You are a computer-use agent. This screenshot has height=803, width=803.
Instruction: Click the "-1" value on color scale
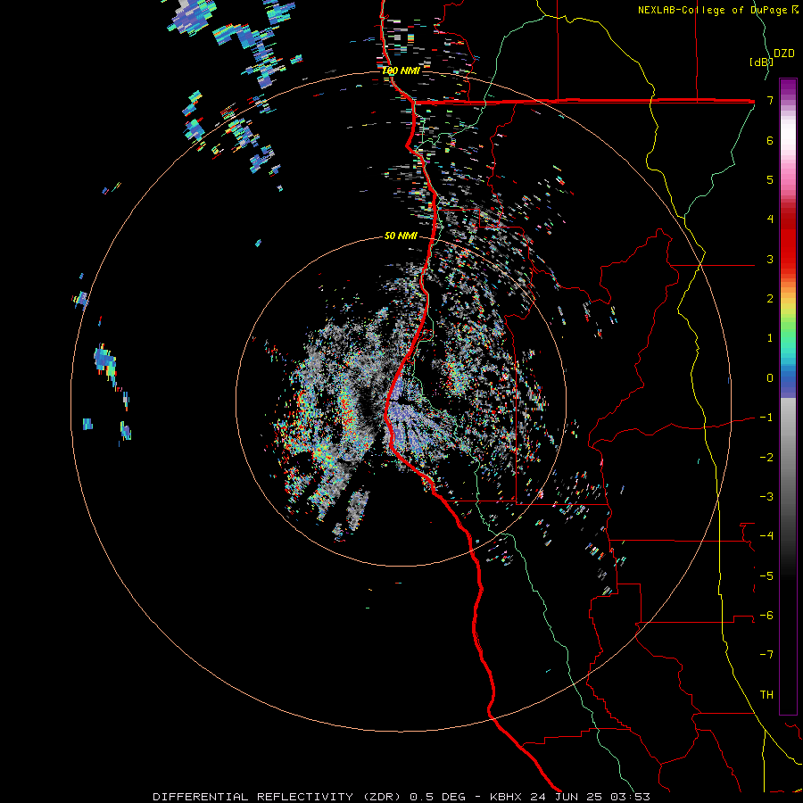766,418
